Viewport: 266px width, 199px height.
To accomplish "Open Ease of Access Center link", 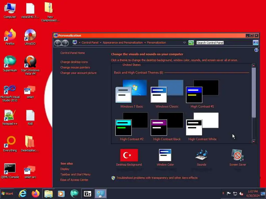I will [x=74, y=180].
